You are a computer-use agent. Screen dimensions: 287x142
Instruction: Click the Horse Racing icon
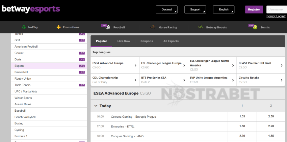[x=153, y=27]
